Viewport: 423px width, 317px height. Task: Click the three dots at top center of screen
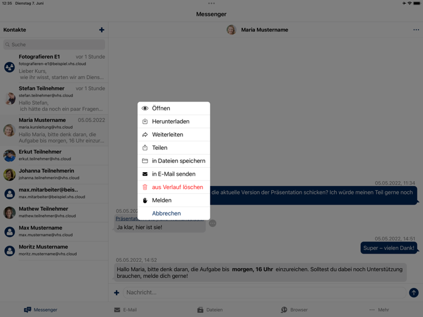(211, 3)
